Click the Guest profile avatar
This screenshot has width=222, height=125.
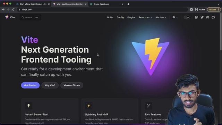(x=196, y=9)
